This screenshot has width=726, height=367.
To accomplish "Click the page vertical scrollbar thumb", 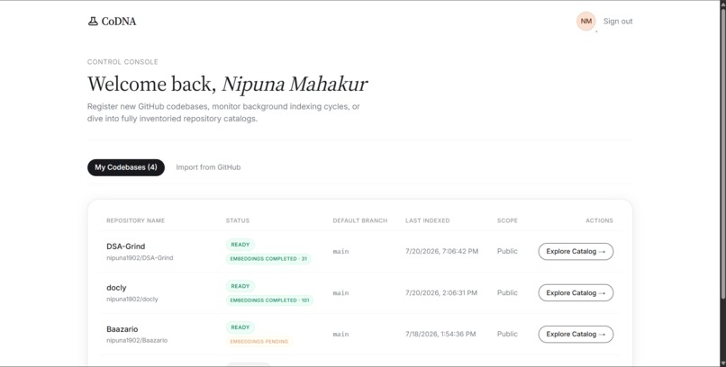I will point(721,153).
